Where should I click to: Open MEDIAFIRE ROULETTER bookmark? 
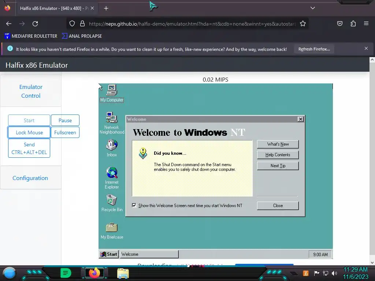tap(31, 36)
